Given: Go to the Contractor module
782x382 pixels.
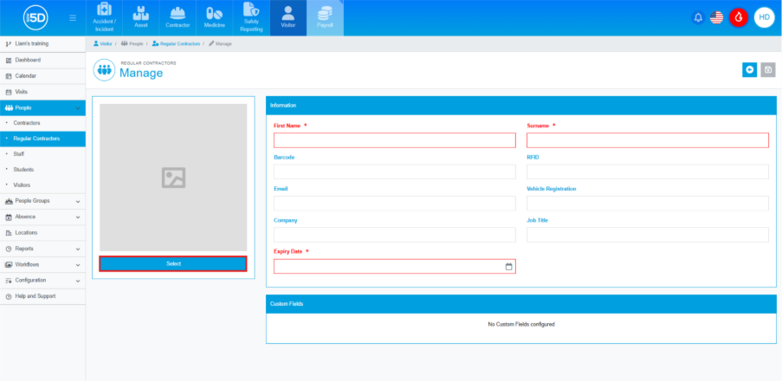Looking at the screenshot, I should (x=177, y=17).
